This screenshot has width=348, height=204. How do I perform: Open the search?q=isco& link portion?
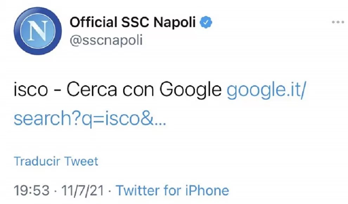click(x=83, y=118)
